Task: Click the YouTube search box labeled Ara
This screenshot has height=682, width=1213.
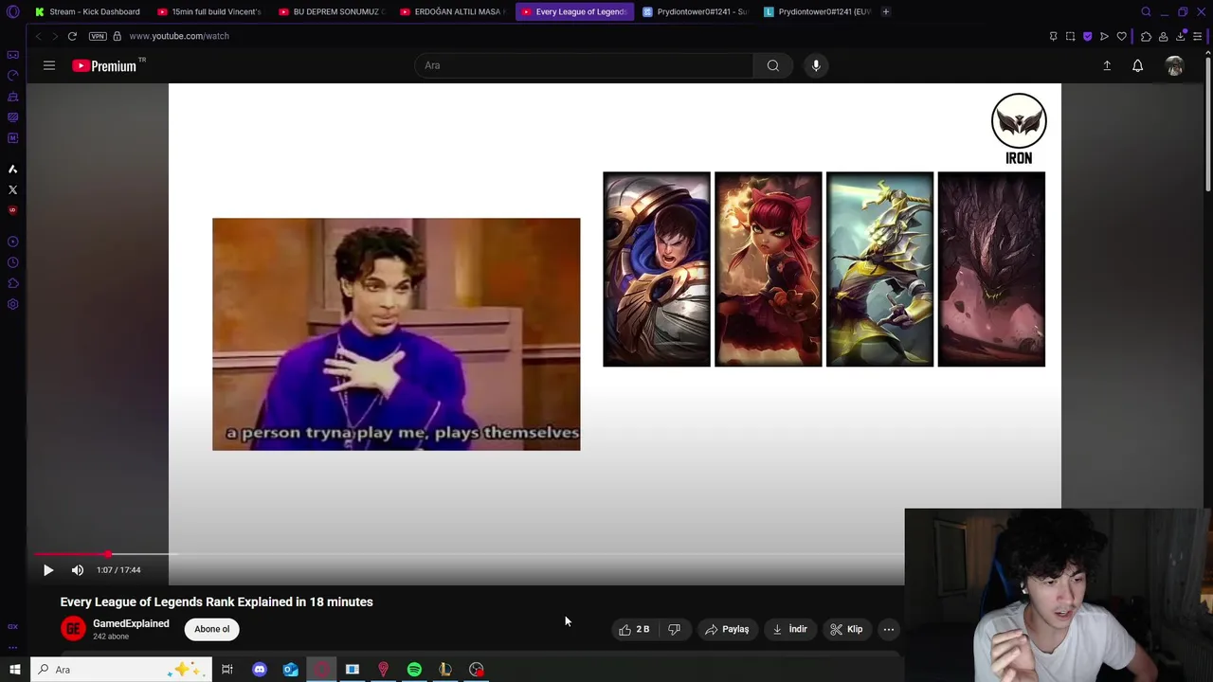Action: point(584,65)
